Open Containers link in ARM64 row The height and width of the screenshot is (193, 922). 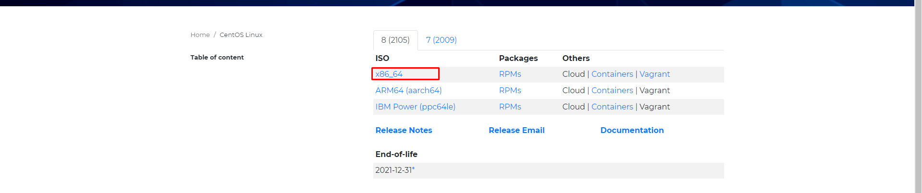(612, 90)
